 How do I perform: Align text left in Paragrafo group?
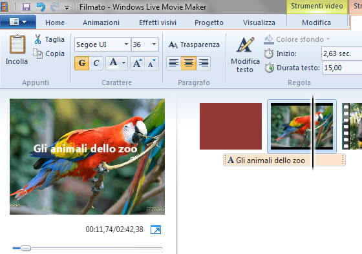point(174,63)
